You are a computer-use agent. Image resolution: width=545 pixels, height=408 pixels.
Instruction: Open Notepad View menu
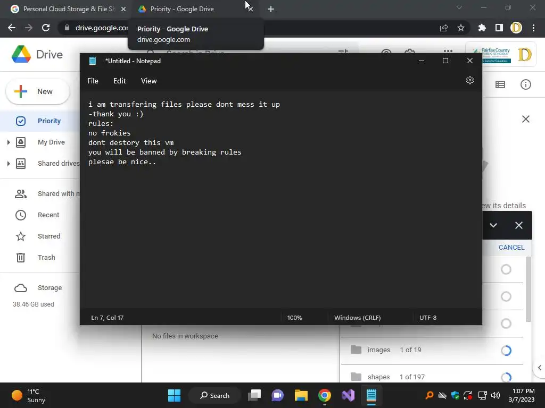click(149, 81)
